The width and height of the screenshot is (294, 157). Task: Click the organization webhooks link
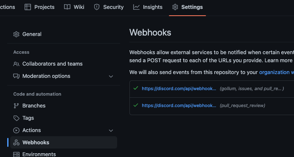point(277,72)
